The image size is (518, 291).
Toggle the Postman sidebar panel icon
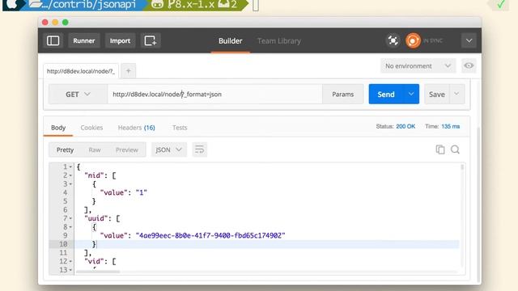[x=53, y=40]
